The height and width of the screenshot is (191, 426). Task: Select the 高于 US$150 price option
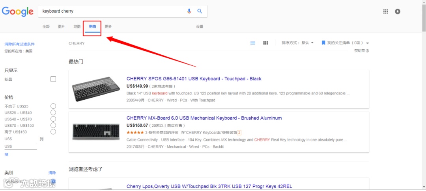coord(53,132)
